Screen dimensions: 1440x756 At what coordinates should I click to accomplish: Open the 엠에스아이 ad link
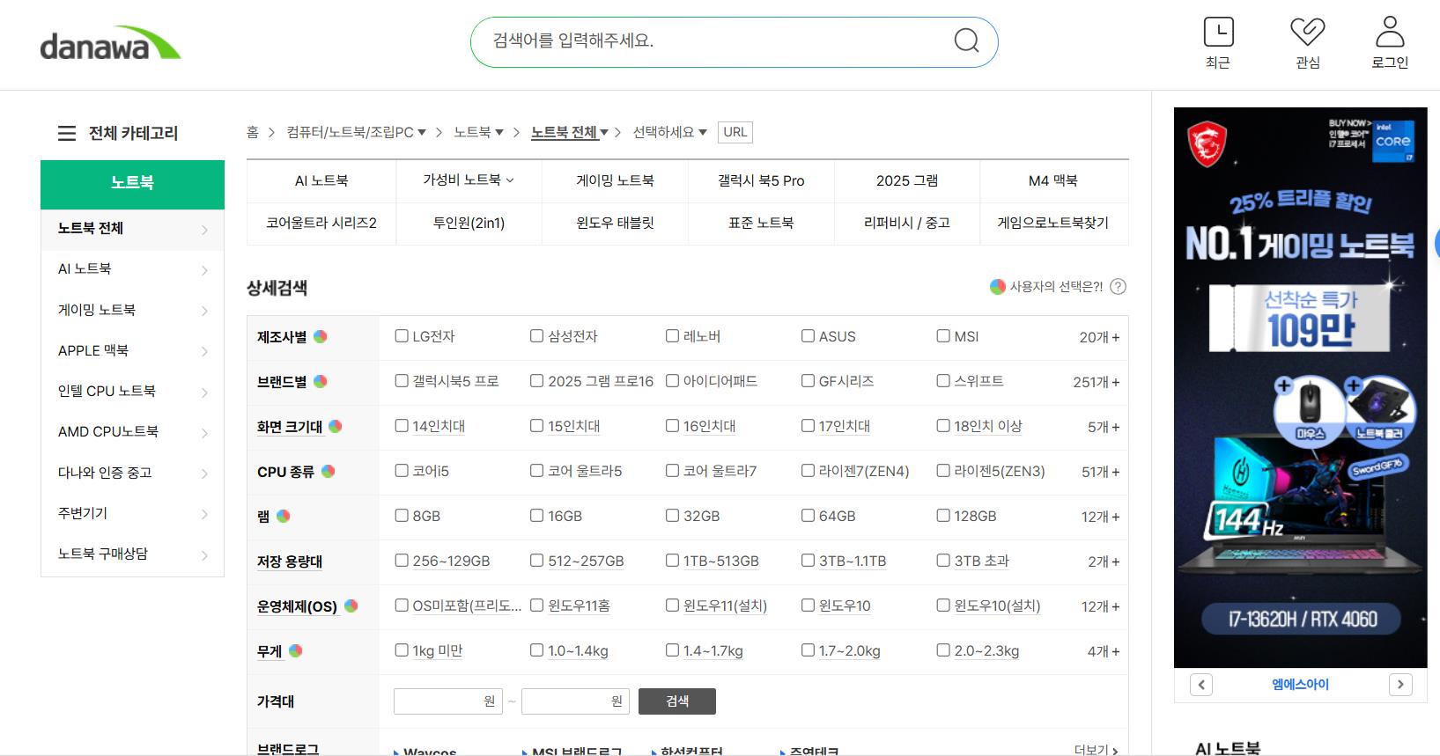[1300, 685]
